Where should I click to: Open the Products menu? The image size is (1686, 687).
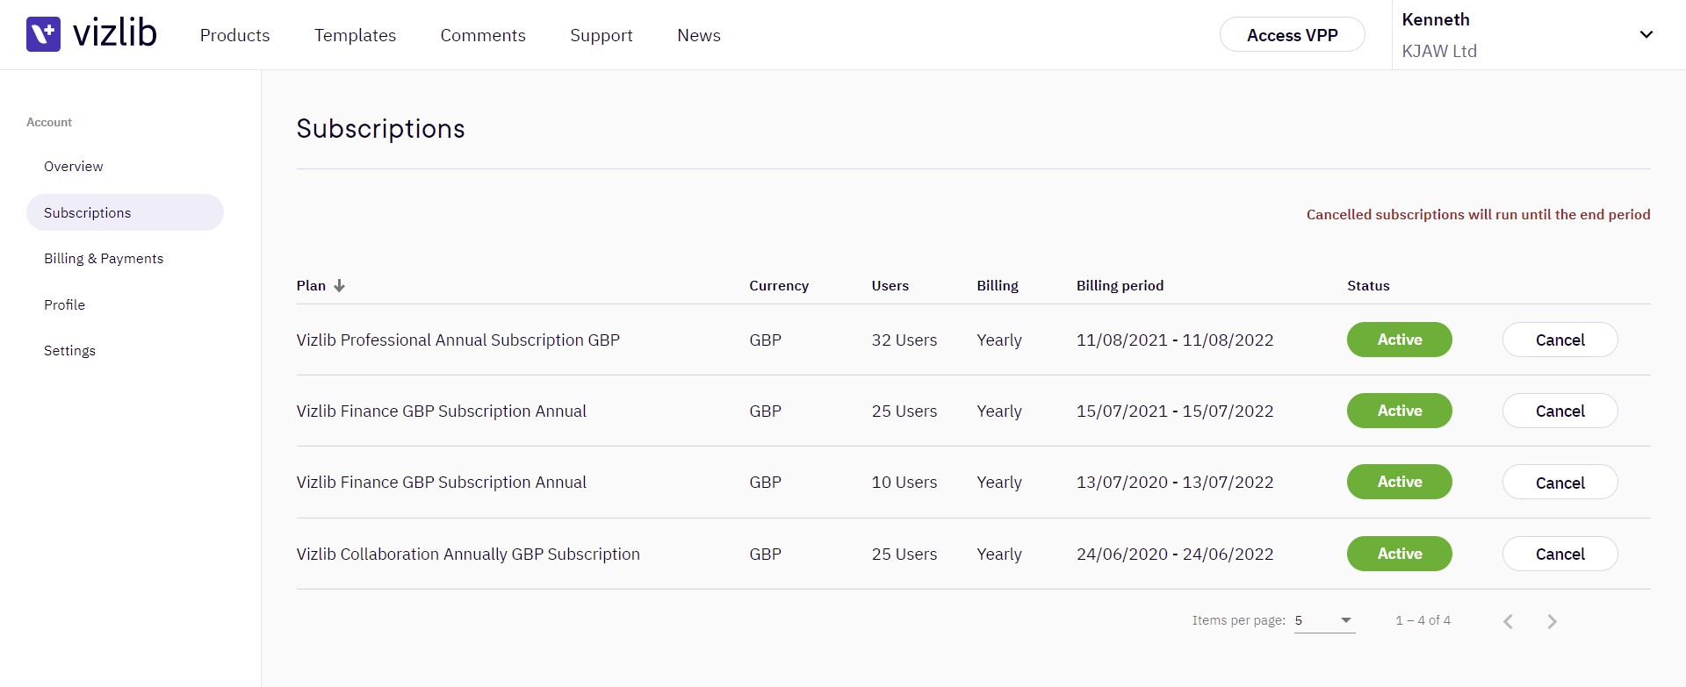(234, 35)
